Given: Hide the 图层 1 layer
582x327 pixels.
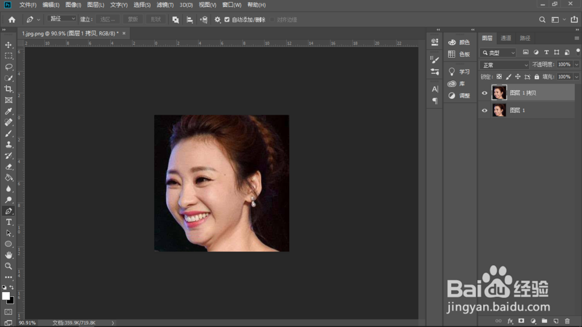Looking at the screenshot, I should point(484,110).
